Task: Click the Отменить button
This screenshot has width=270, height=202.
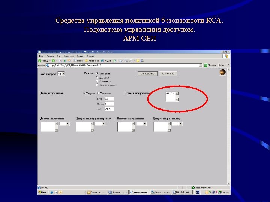Action: pyautogui.click(x=168, y=74)
